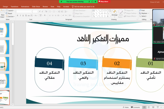Open the Line Spacing dropdown

[x=66, y=11]
